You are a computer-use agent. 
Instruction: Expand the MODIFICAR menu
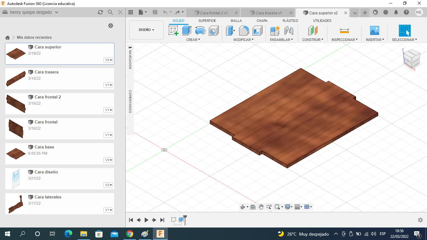(x=244, y=40)
